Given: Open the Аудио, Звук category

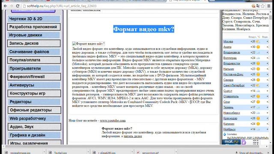Looking at the screenshot, I should [x=34, y=127].
